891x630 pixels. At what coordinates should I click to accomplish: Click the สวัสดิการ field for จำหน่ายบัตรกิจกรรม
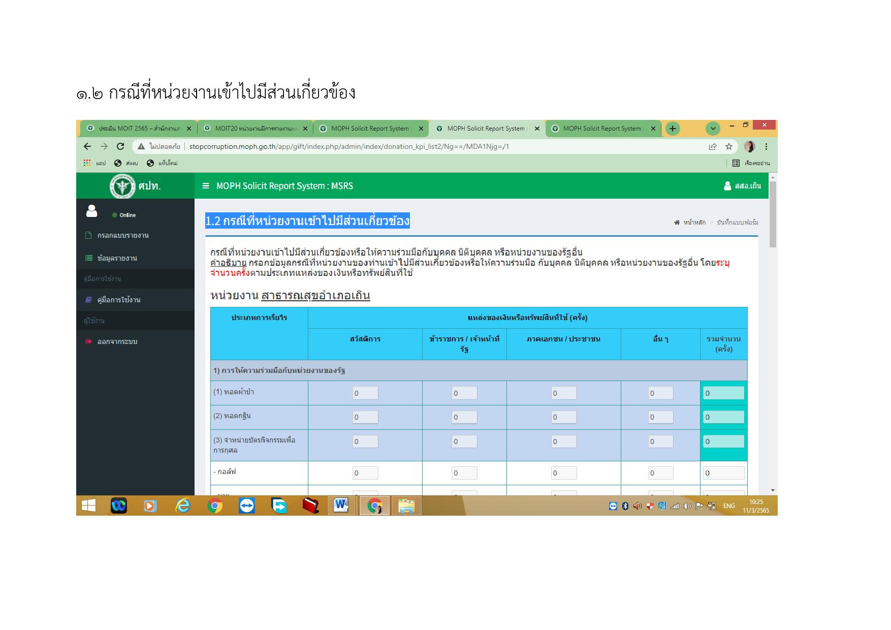coord(365,442)
